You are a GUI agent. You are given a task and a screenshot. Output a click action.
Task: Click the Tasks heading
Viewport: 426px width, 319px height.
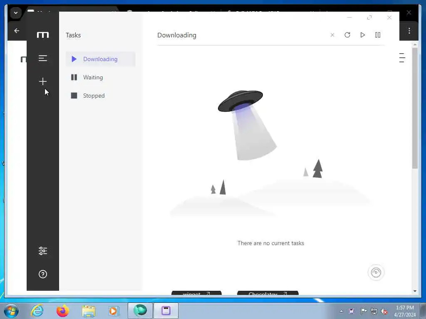(73, 35)
